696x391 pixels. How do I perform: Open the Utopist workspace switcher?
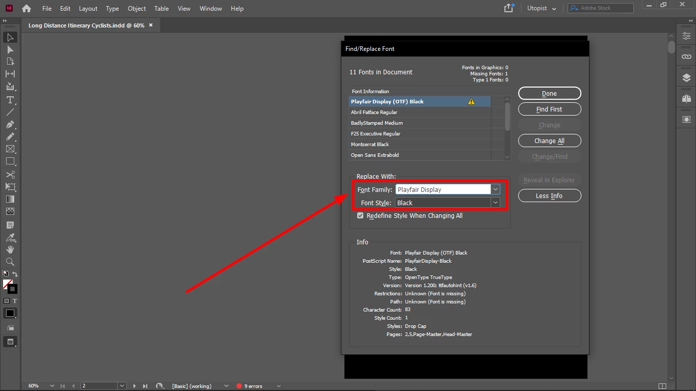[542, 8]
